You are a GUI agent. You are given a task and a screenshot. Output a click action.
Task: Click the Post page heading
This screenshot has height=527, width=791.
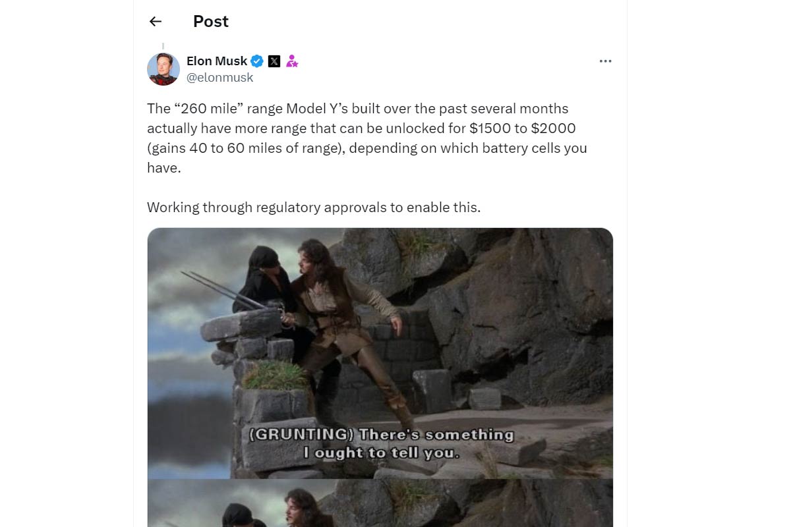point(211,21)
